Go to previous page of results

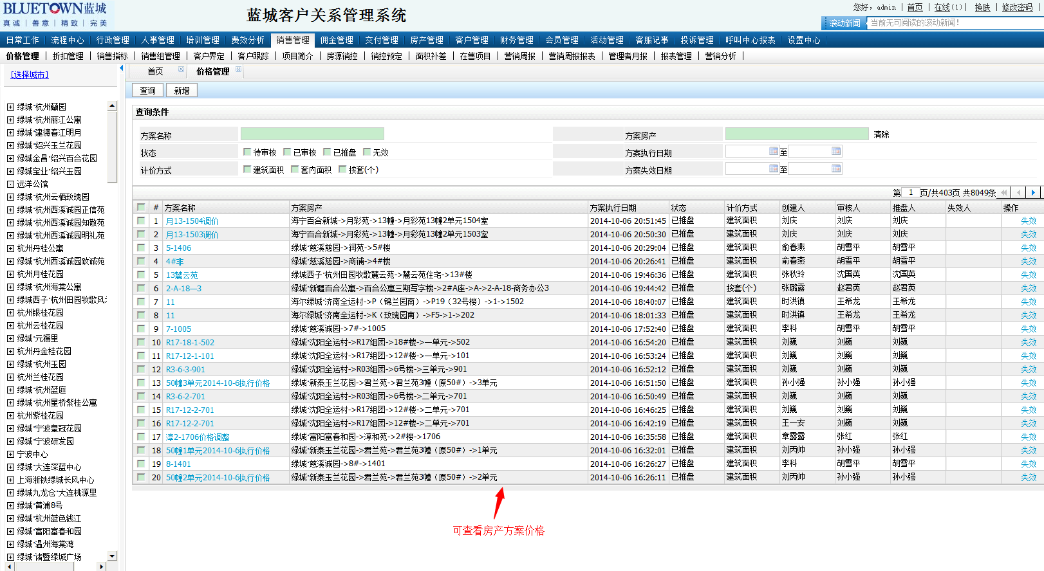pos(1019,192)
